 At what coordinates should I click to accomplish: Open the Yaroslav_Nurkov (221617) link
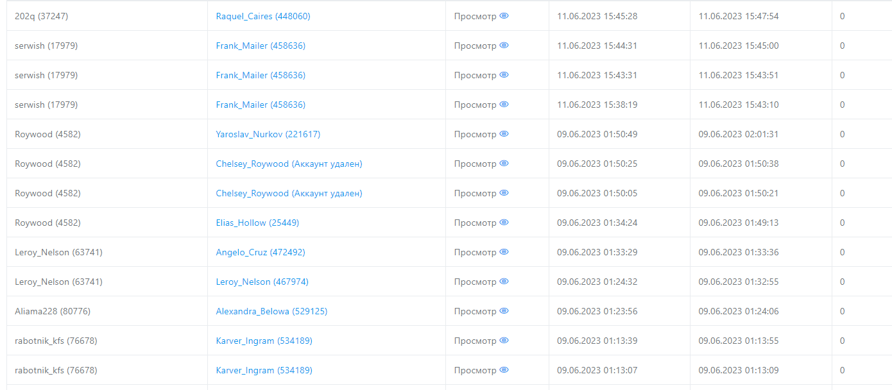point(268,134)
